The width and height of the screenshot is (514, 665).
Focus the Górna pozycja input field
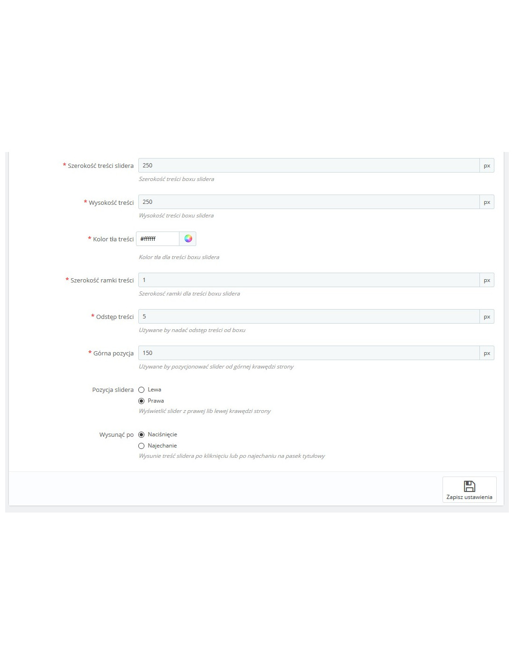click(x=309, y=353)
